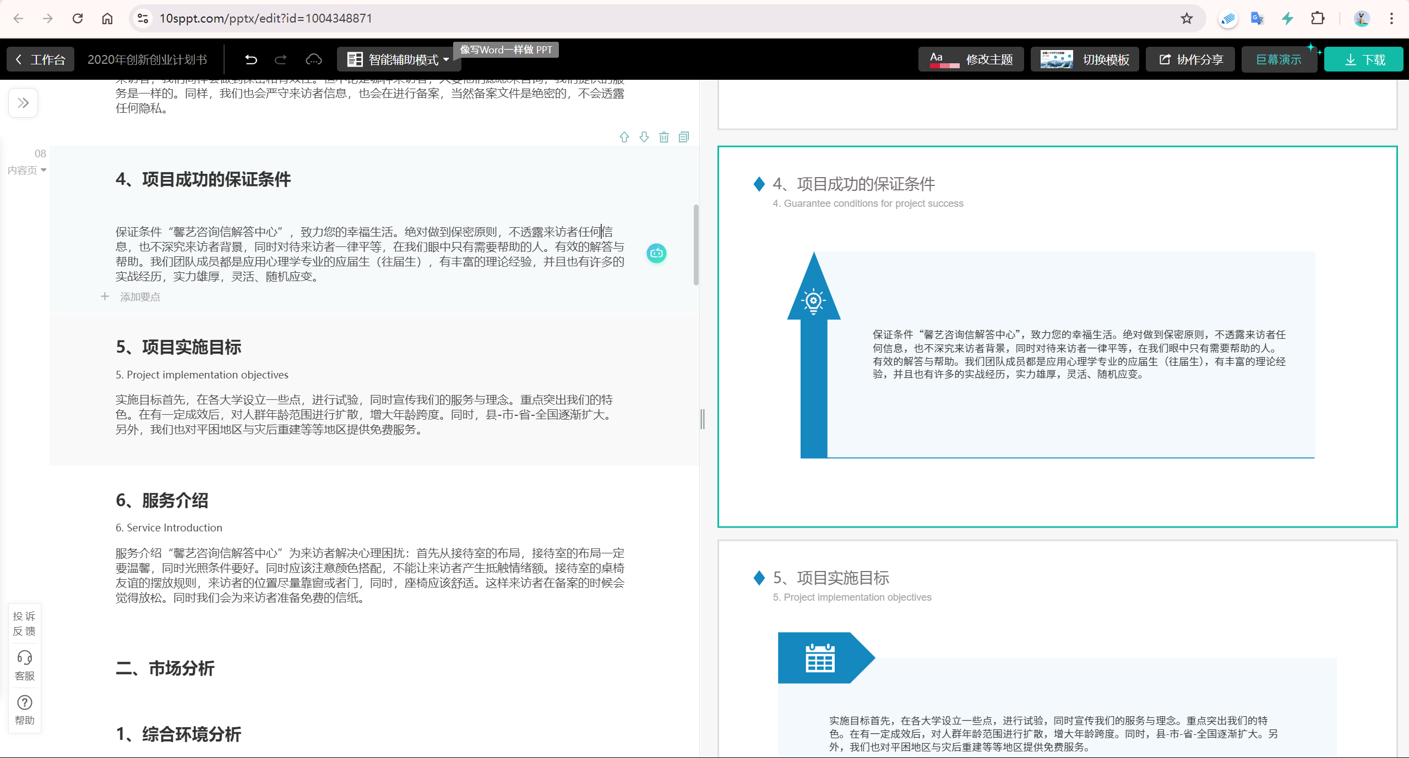
Task: Return to 工作台 workspace
Action: tap(40, 59)
